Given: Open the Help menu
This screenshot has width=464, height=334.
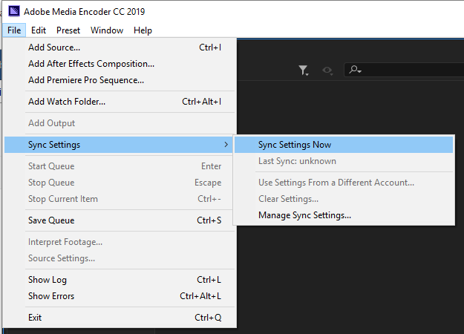Looking at the screenshot, I should tap(143, 30).
